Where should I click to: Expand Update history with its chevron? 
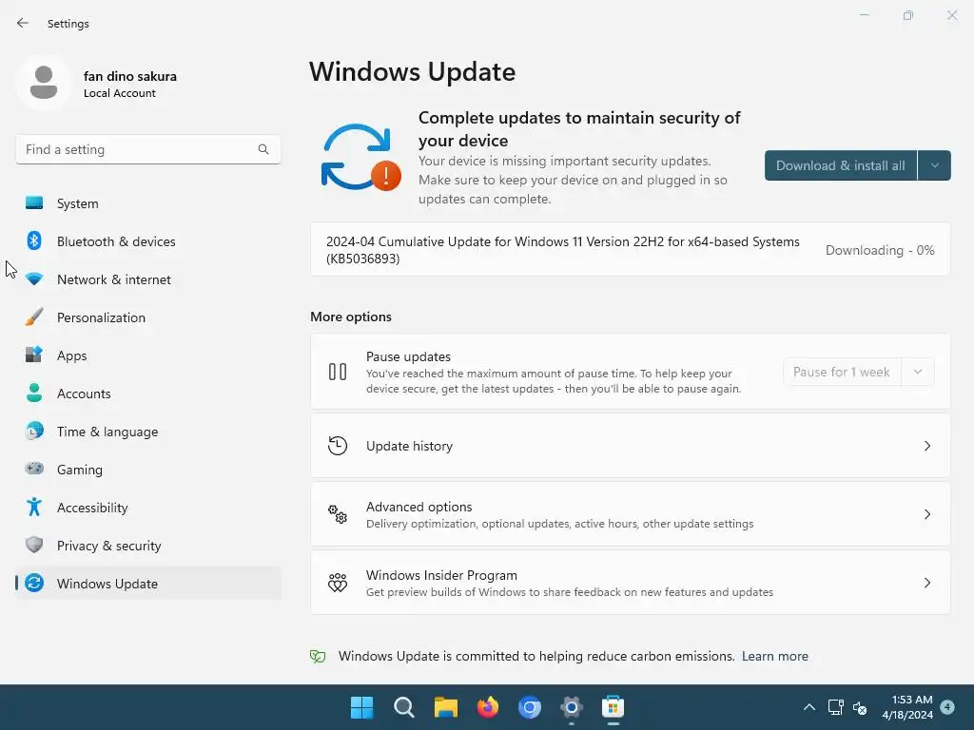pyautogui.click(x=926, y=446)
